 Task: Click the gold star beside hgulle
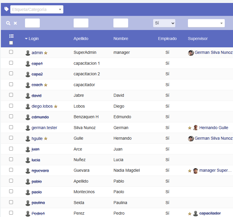click(x=46, y=138)
